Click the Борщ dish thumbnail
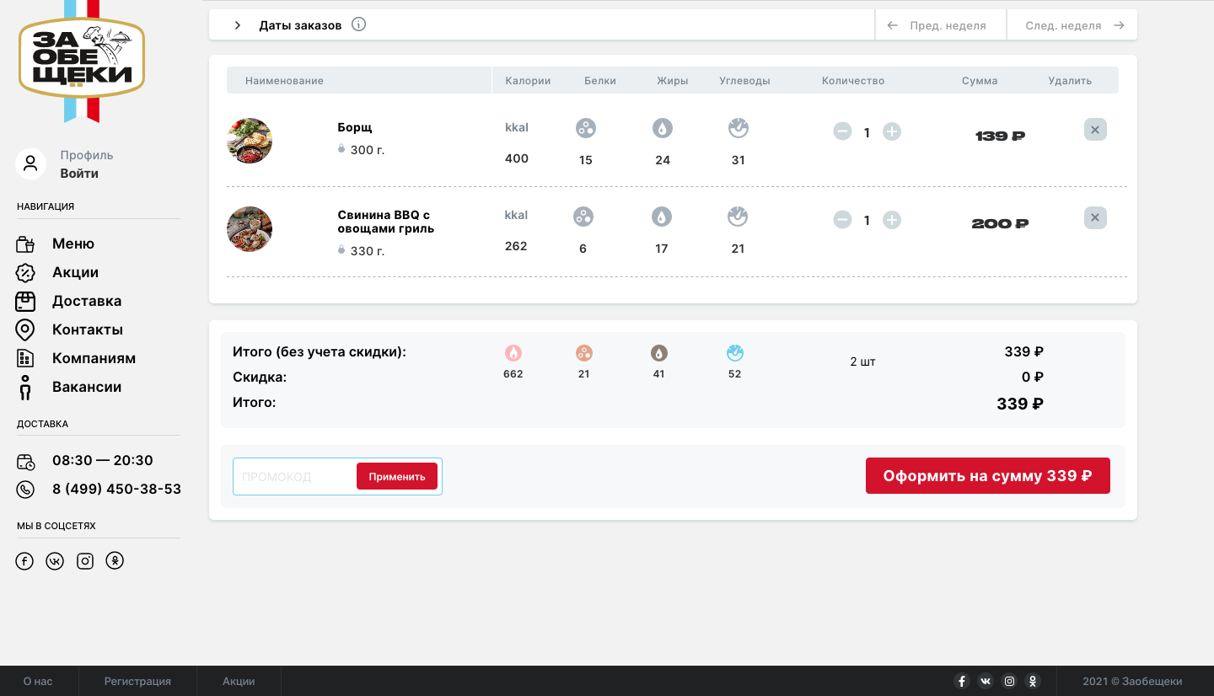Image resolution: width=1214 pixels, height=696 pixels. point(250,141)
